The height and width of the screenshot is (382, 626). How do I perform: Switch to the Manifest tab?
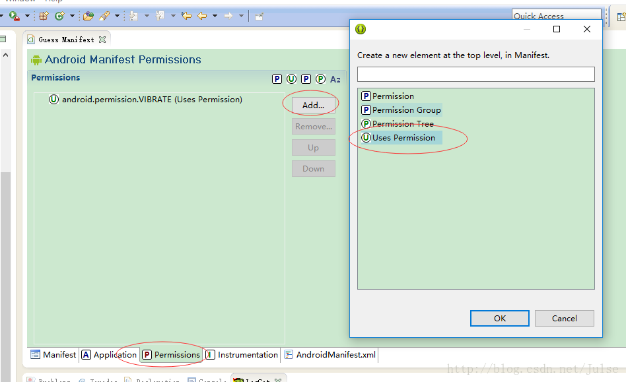pyautogui.click(x=53, y=354)
